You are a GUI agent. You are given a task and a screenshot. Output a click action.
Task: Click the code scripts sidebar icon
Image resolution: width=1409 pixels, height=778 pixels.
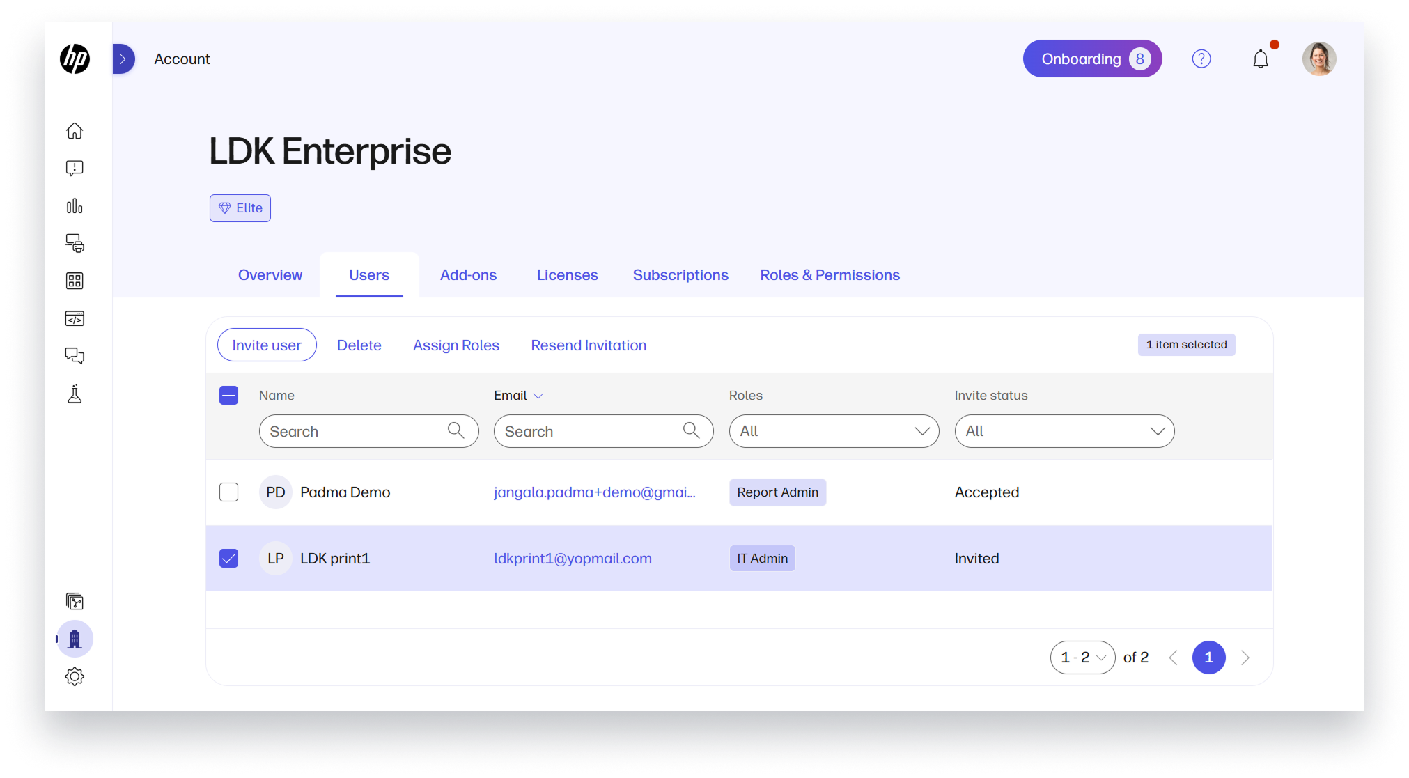(x=75, y=319)
